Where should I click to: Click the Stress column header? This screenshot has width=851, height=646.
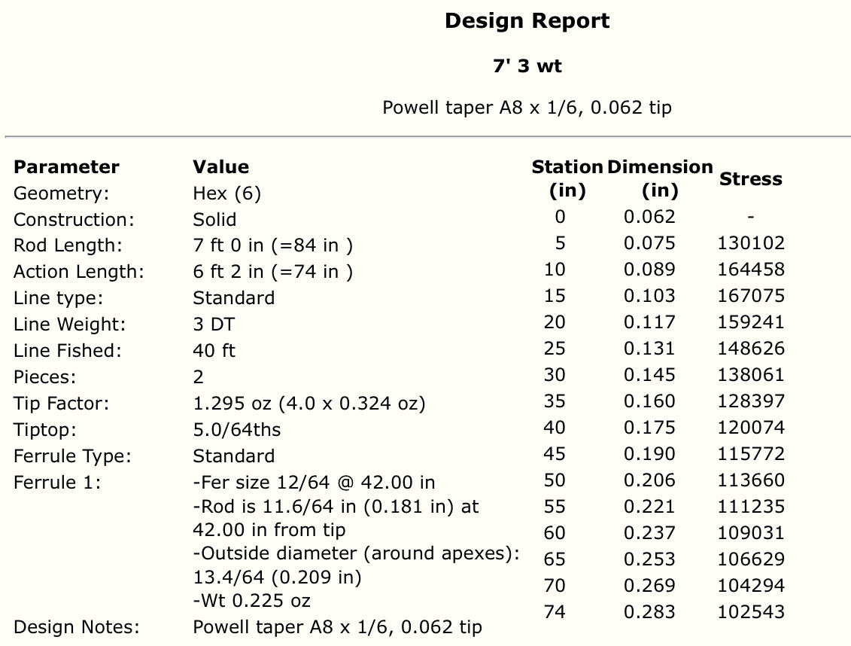click(751, 179)
